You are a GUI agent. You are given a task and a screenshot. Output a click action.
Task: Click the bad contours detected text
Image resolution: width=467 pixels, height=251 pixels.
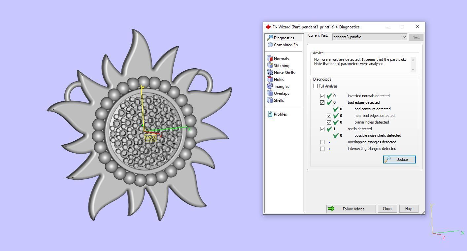pos(372,109)
